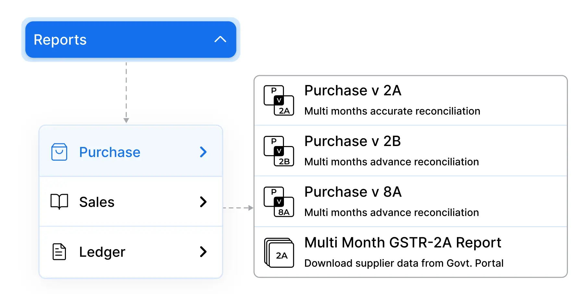Select the Purchase shopping bag icon

click(59, 152)
